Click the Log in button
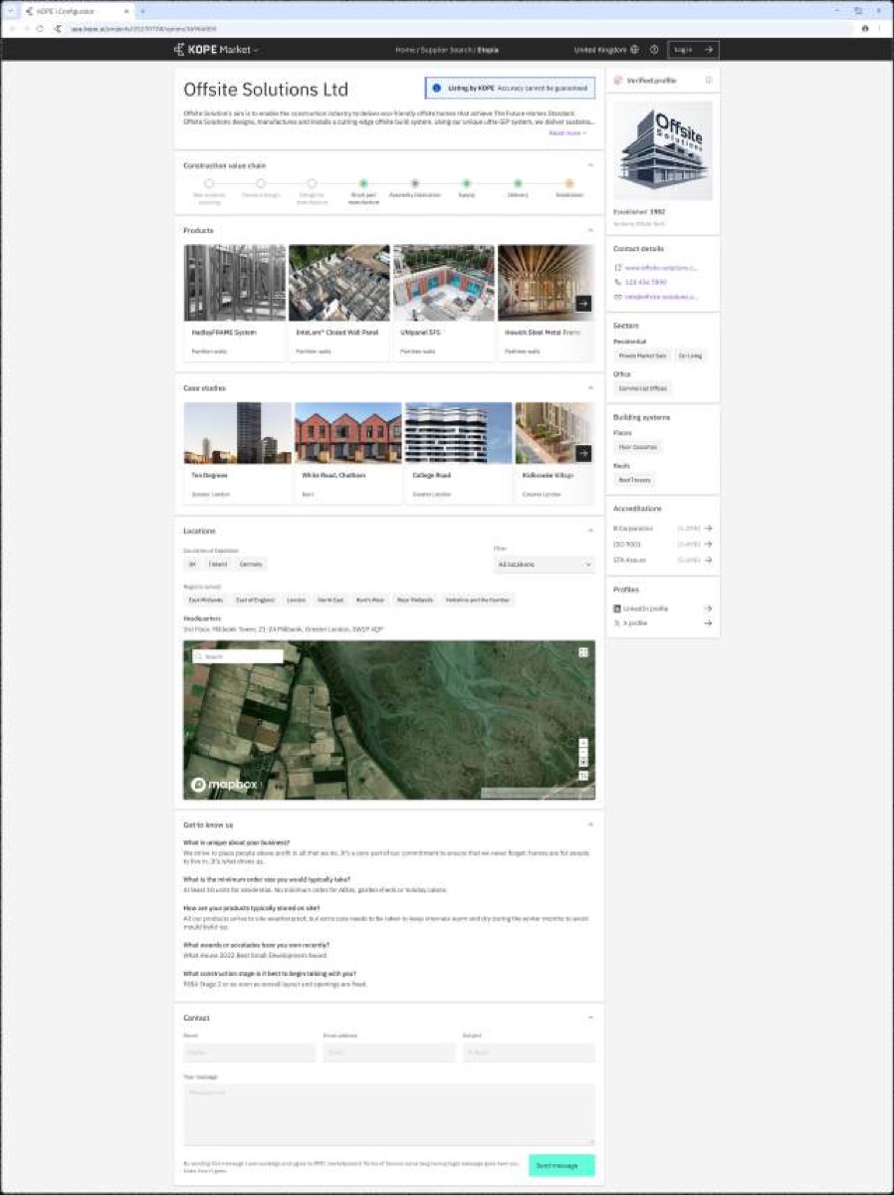This screenshot has width=894, height=1195. click(x=693, y=49)
